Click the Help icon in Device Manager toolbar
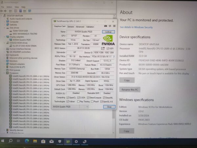Screen dimensions: 197x148 20,11
